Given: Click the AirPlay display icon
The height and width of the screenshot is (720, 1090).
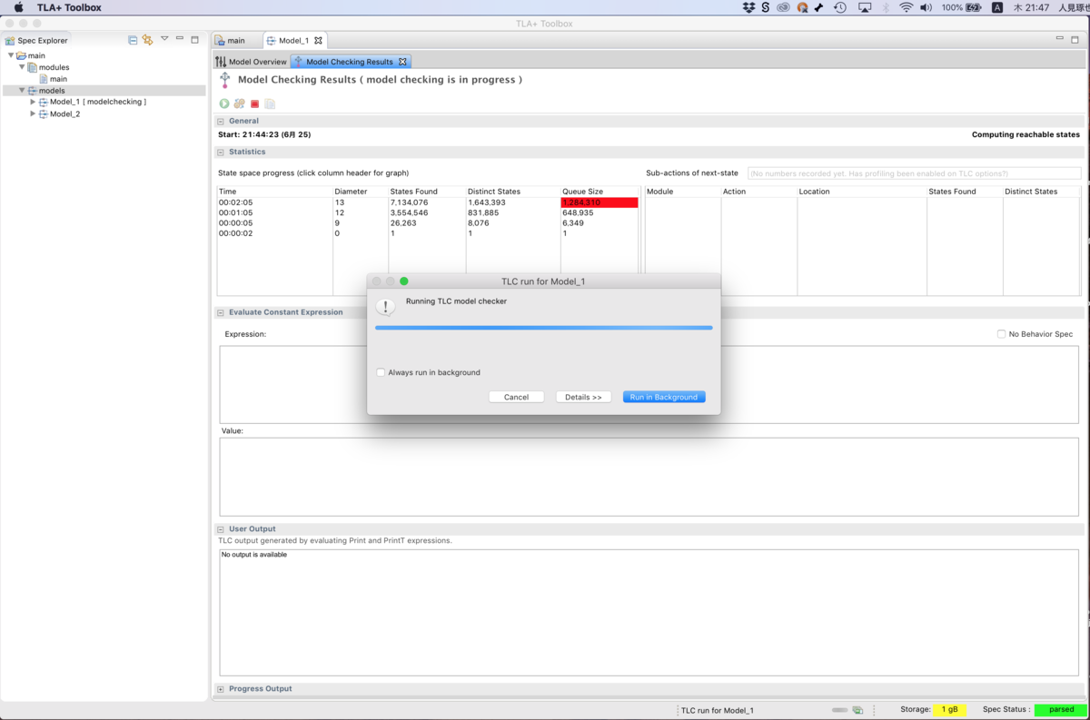Looking at the screenshot, I should click(x=865, y=7).
